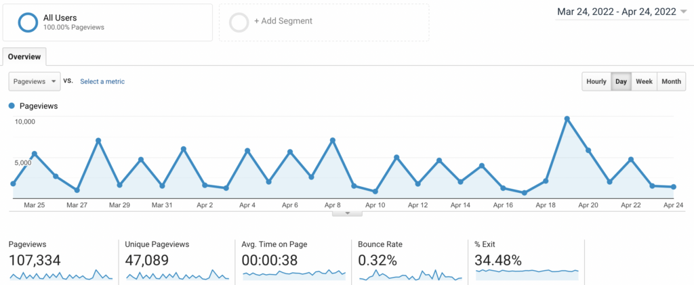Click the '107,334' Pageviews value
The width and height of the screenshot is (694, 285).
coord(35,260)
